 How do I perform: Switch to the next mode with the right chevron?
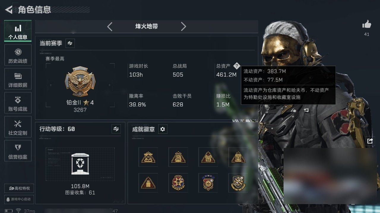point(183,27)
